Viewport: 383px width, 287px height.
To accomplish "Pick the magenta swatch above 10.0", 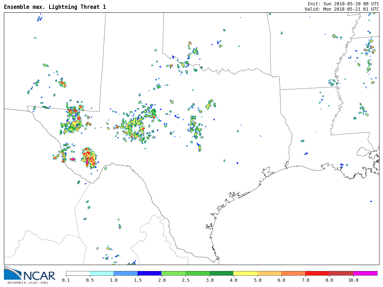I will click(x=365, y=274).
